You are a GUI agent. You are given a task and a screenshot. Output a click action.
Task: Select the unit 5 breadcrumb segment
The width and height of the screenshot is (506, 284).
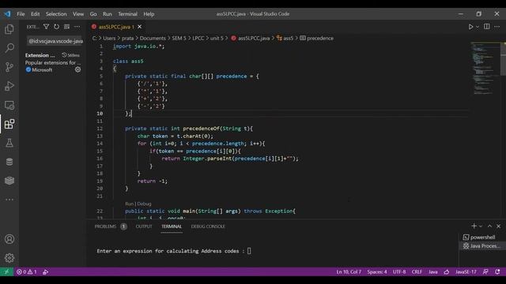click(217, 38)
